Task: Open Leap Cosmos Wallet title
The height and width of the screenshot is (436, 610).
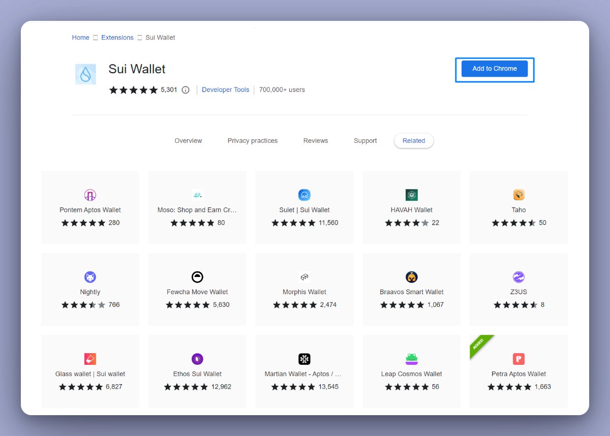Action: [412, 374]
